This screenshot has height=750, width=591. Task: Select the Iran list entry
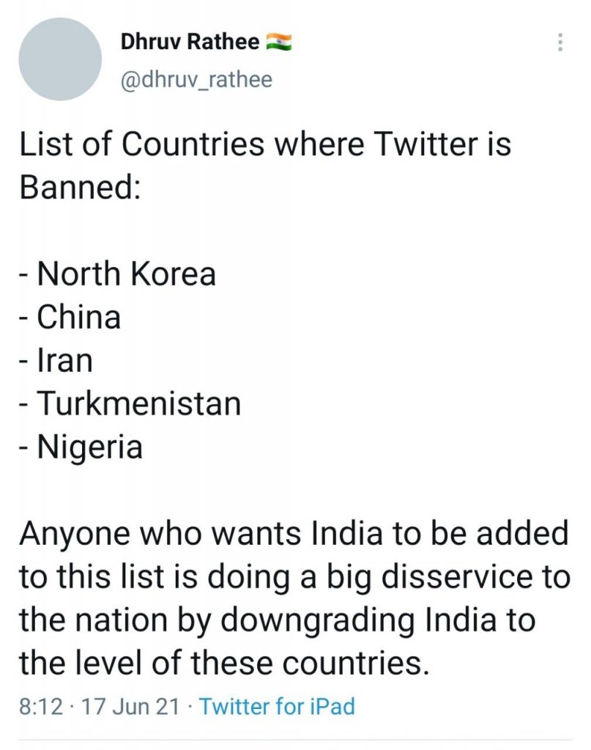[65, 360]
